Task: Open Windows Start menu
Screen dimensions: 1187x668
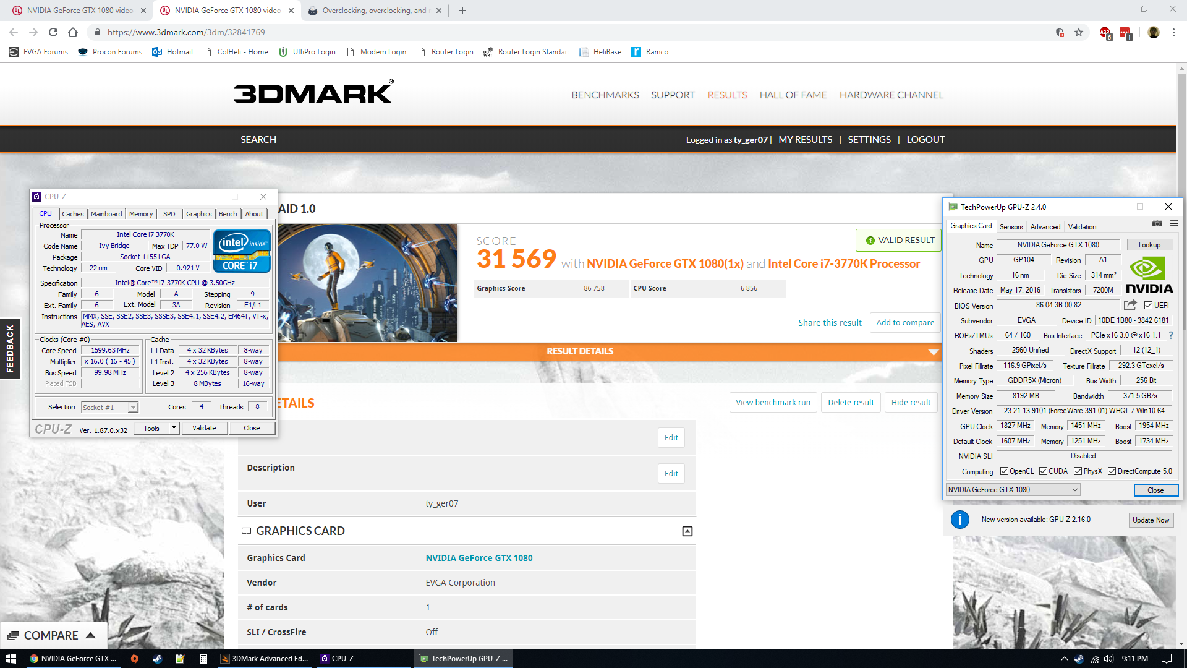Action: pos(11,659)
